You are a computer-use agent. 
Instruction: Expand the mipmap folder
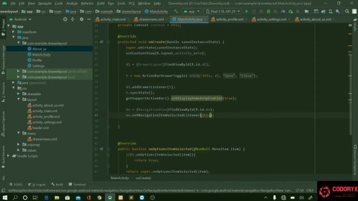coord(18,145)
